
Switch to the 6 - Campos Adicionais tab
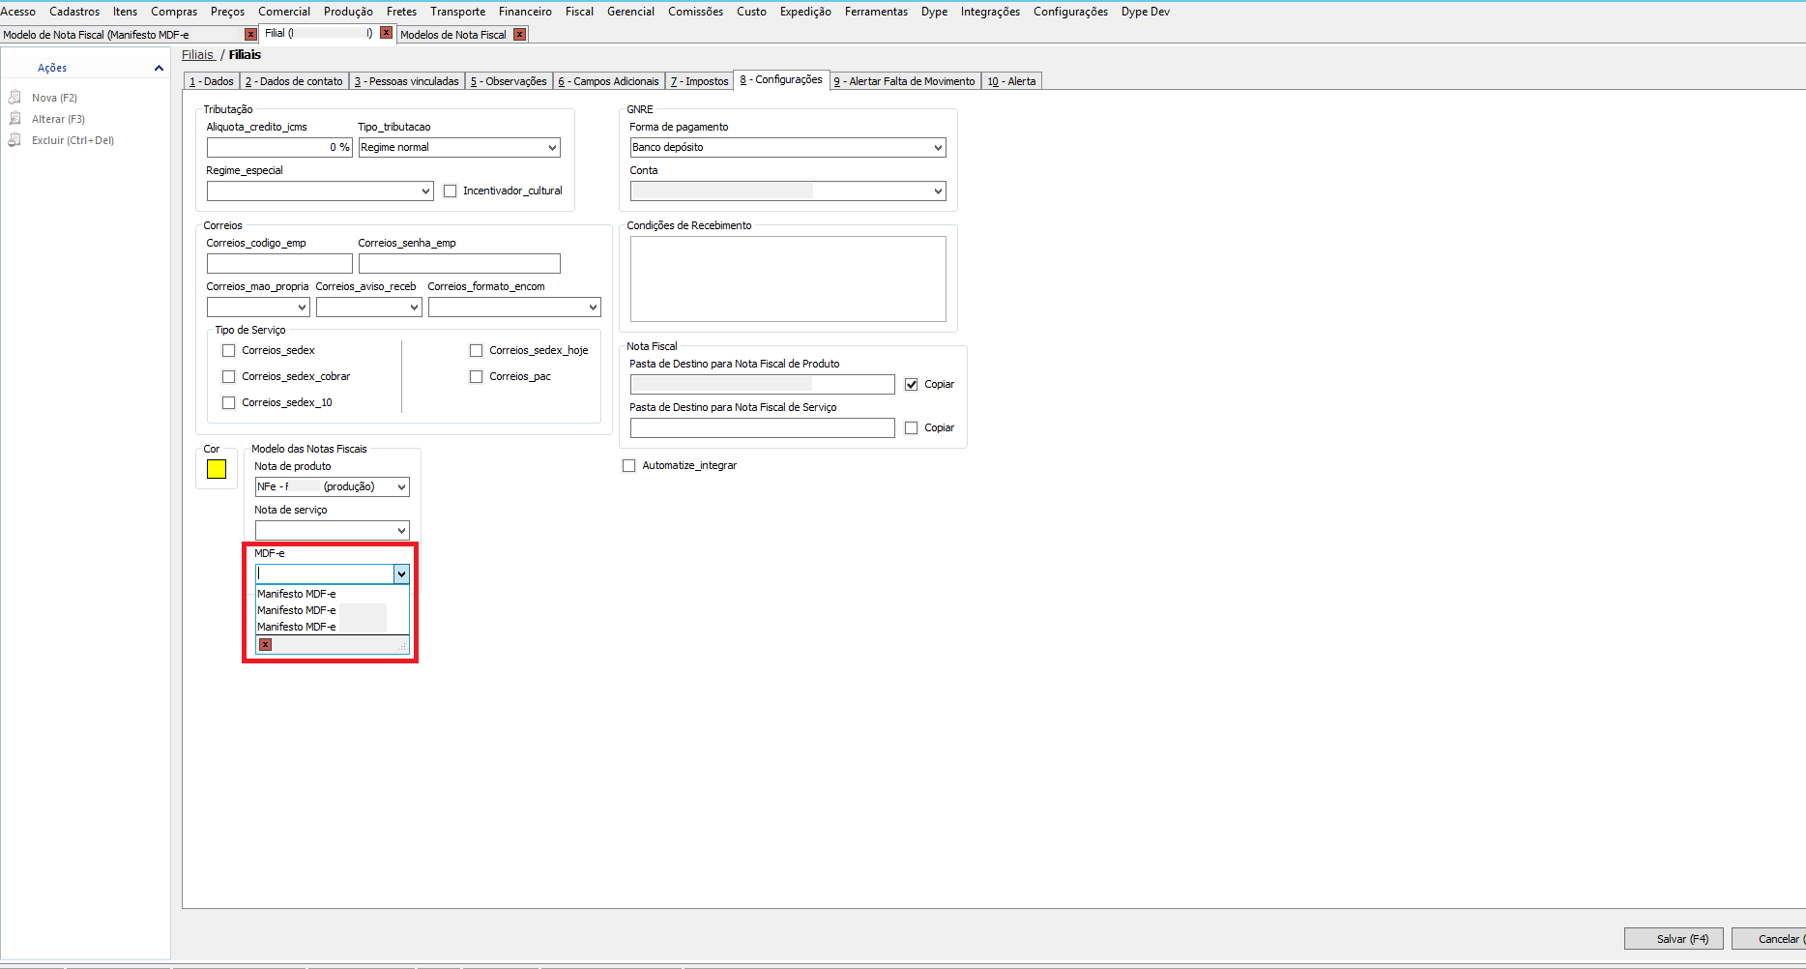[609, 82]
